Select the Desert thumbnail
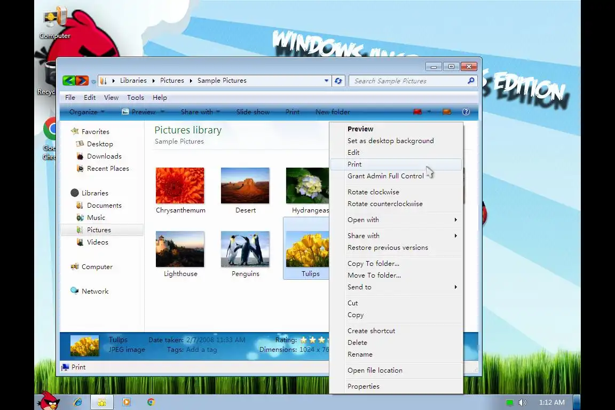The image size is (615, 410). [245, 186]
